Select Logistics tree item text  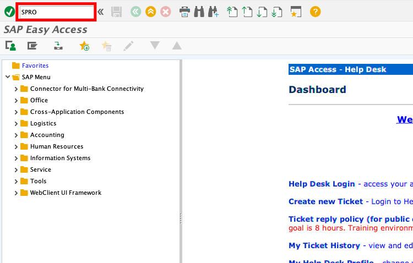[x=43, y=123]
